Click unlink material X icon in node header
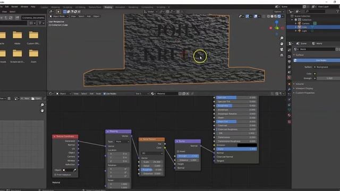The height and width of the screenshot is (191, 340). [x=188, y=94]
